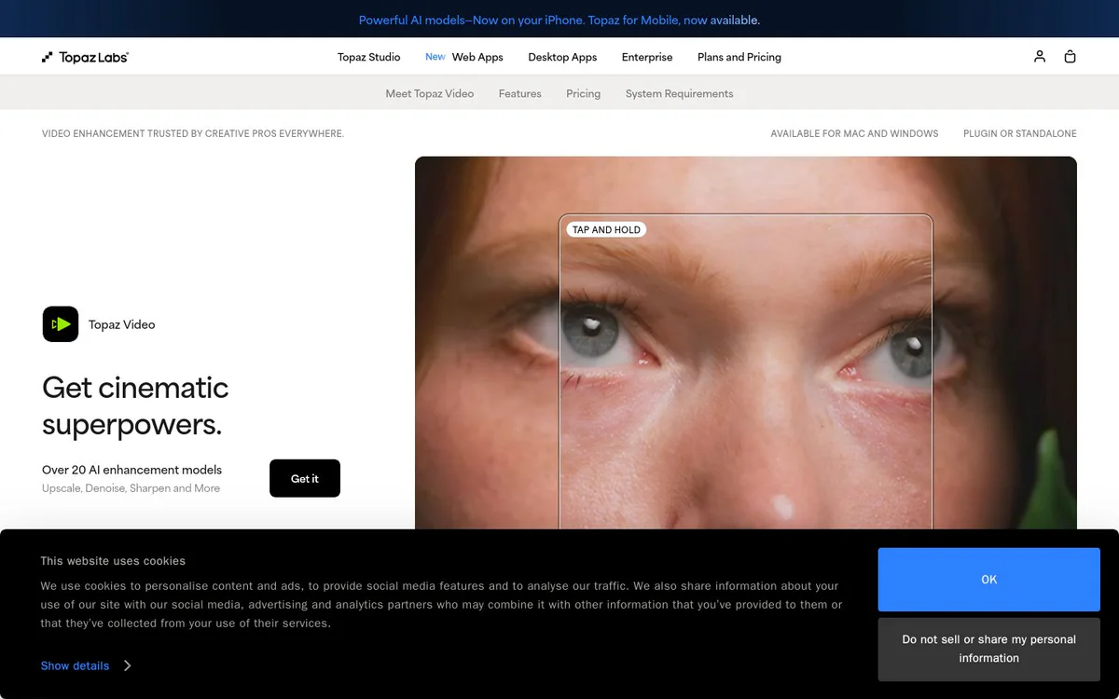This screenshot has width=1119, height=699.
Task: Open the Web Apps menu
Action: coord(477,57)
